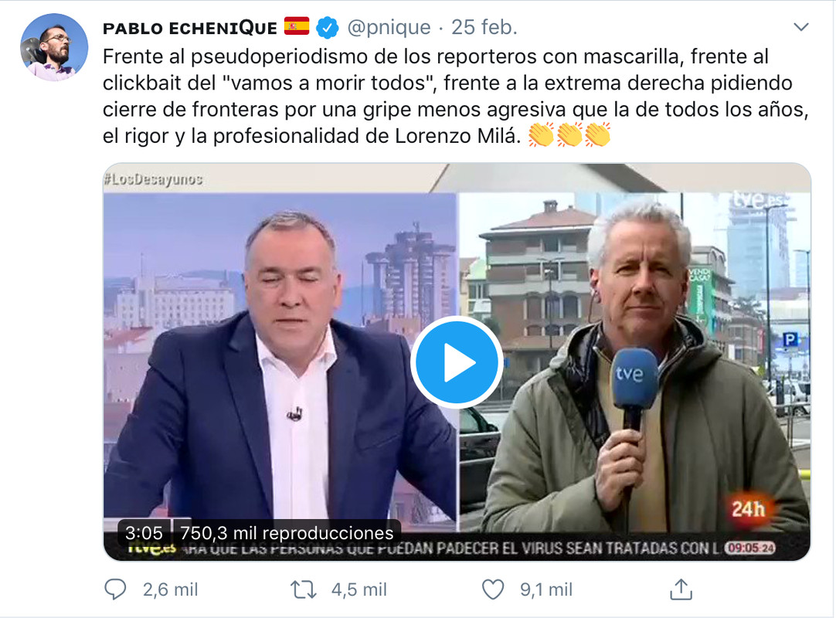836x618 pixels.
Task: Click the 25 feb. tweet date
Action: [x=484, y=27]
